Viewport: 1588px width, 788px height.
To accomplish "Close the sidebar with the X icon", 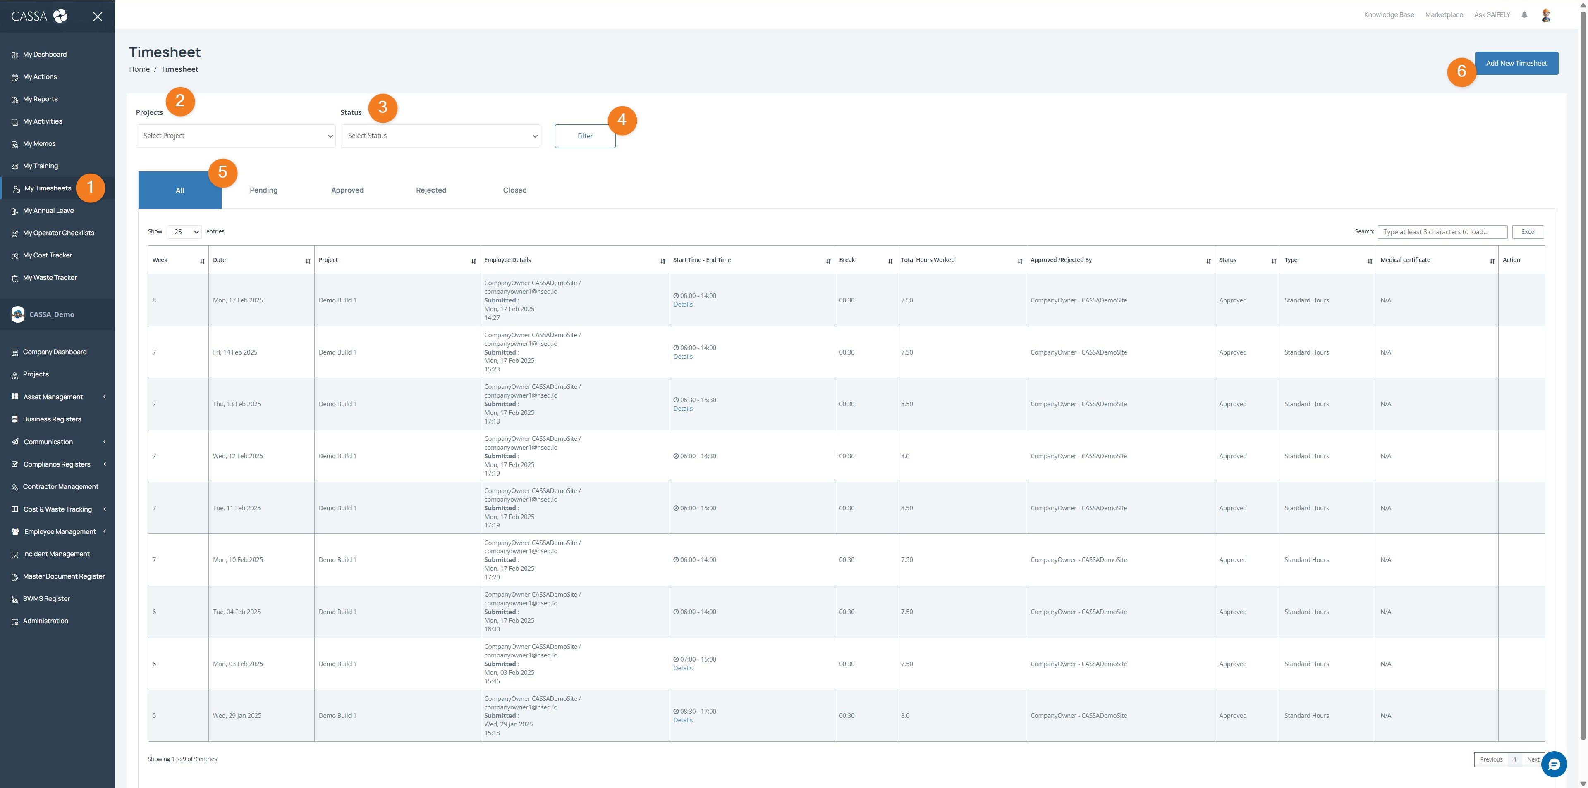I will pos(98,17).
